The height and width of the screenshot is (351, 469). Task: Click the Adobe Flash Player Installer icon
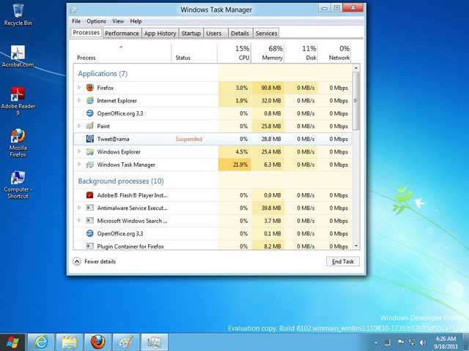tap(89, 195)
